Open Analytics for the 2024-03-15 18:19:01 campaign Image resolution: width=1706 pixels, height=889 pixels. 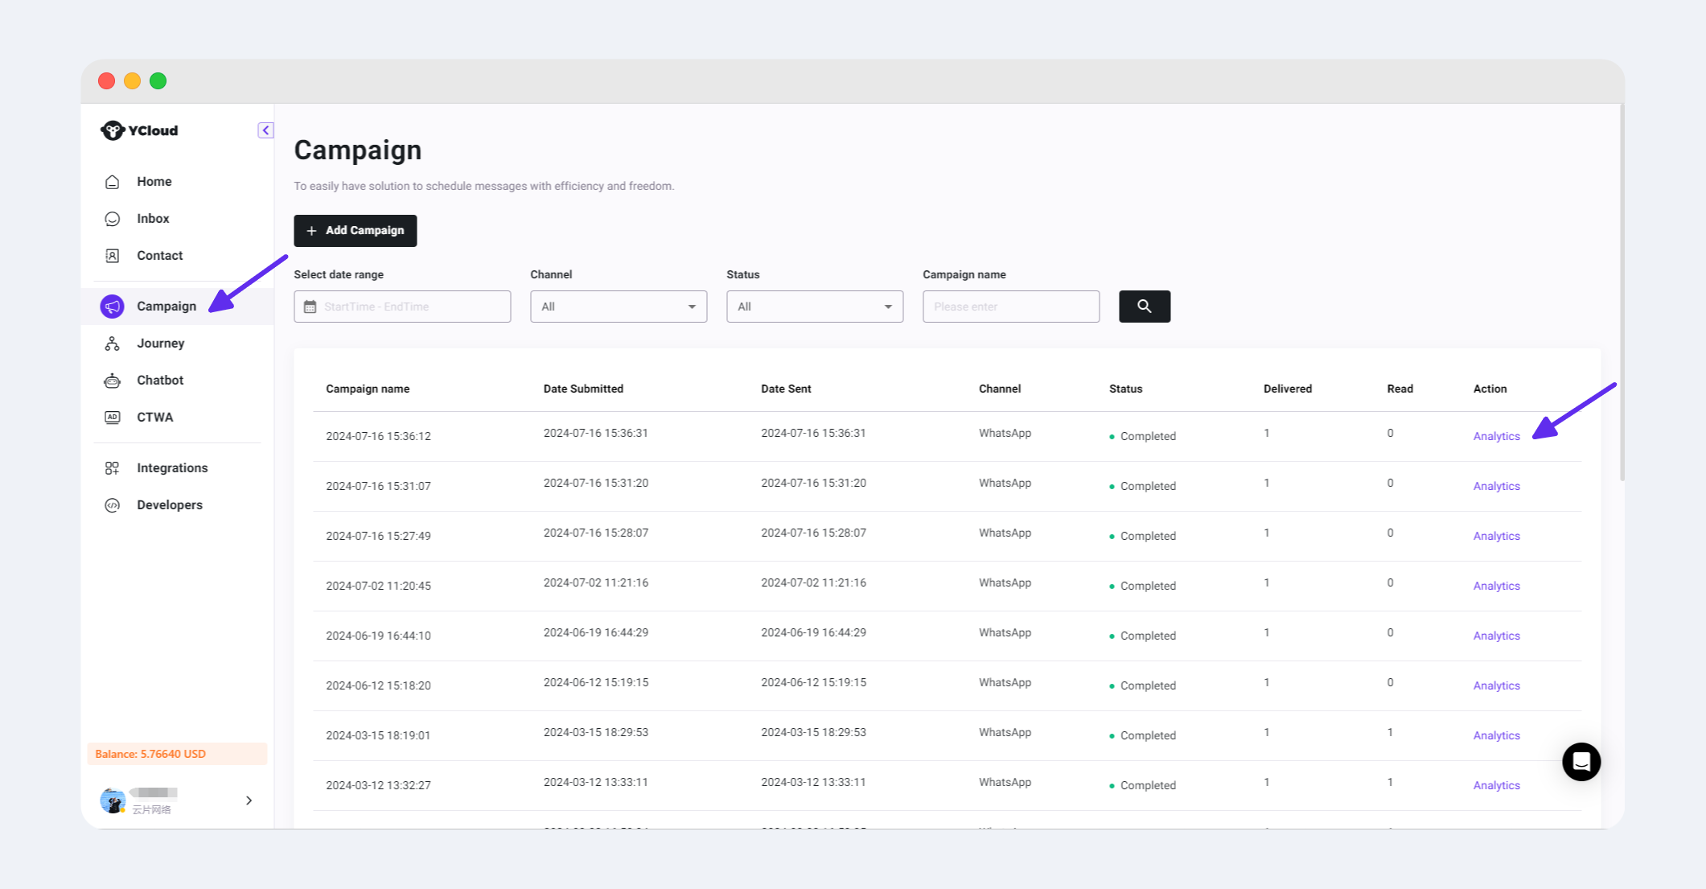[1496, 735]
